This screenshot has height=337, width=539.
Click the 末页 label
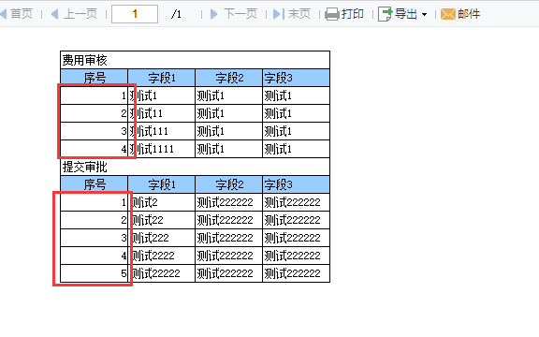point(299,14)
